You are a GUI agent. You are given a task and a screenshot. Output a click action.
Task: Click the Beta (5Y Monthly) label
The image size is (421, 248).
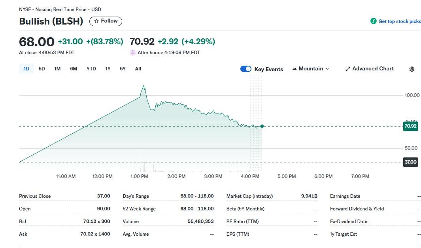245,209
